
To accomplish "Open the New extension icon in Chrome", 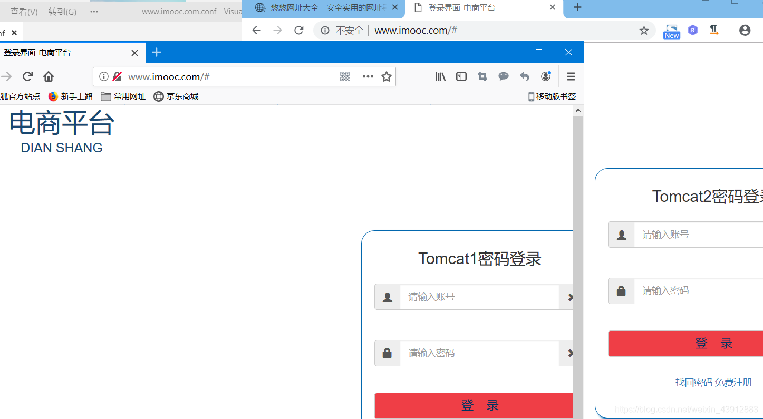I will pos(672,32).
